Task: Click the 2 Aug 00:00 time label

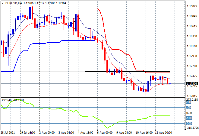Action: click(x=47, y=133)
